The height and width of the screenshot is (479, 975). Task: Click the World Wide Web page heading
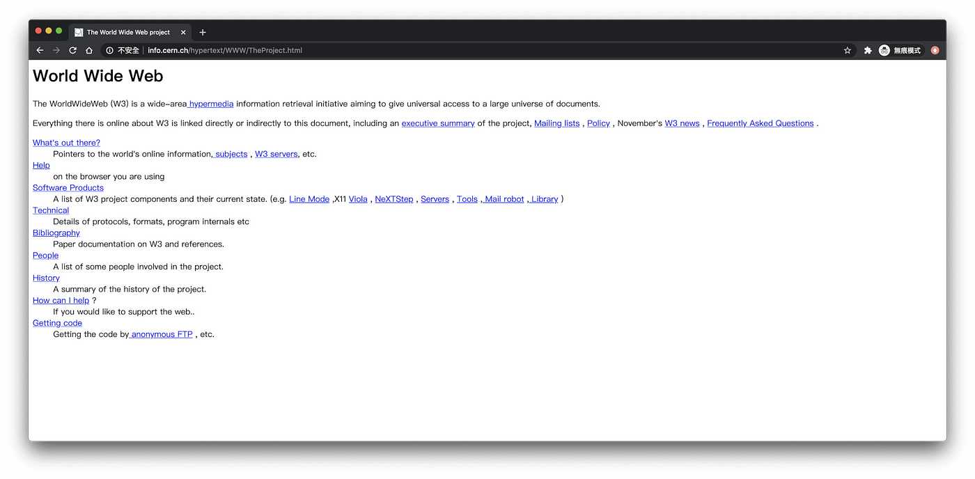tap(98, 75)
